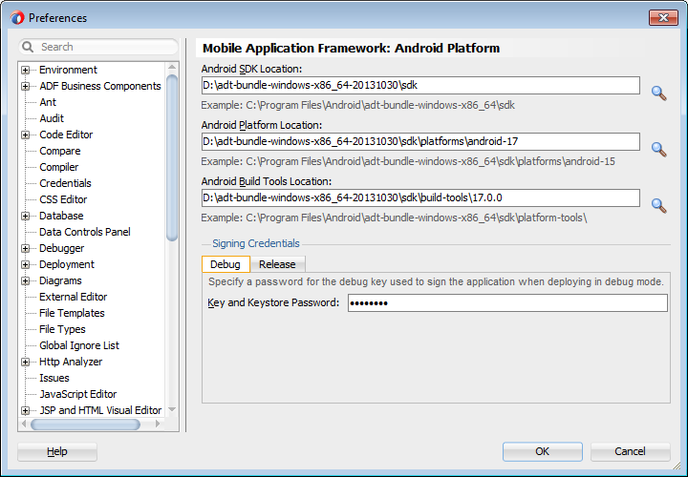
Task: Switch to the Debug signing tab
Action: [226, 264]
